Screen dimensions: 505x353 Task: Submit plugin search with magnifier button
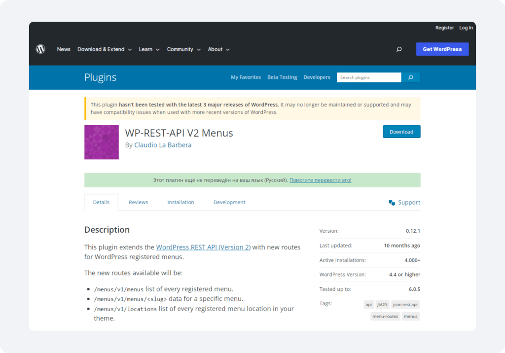(411, 77)
